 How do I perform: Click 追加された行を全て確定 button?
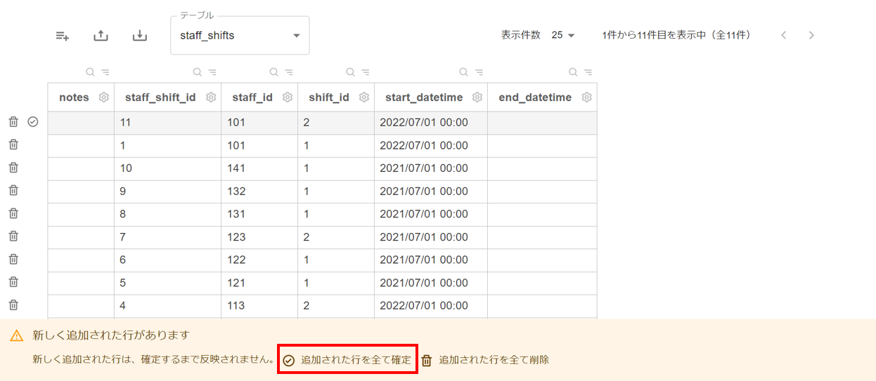point(347,360)
